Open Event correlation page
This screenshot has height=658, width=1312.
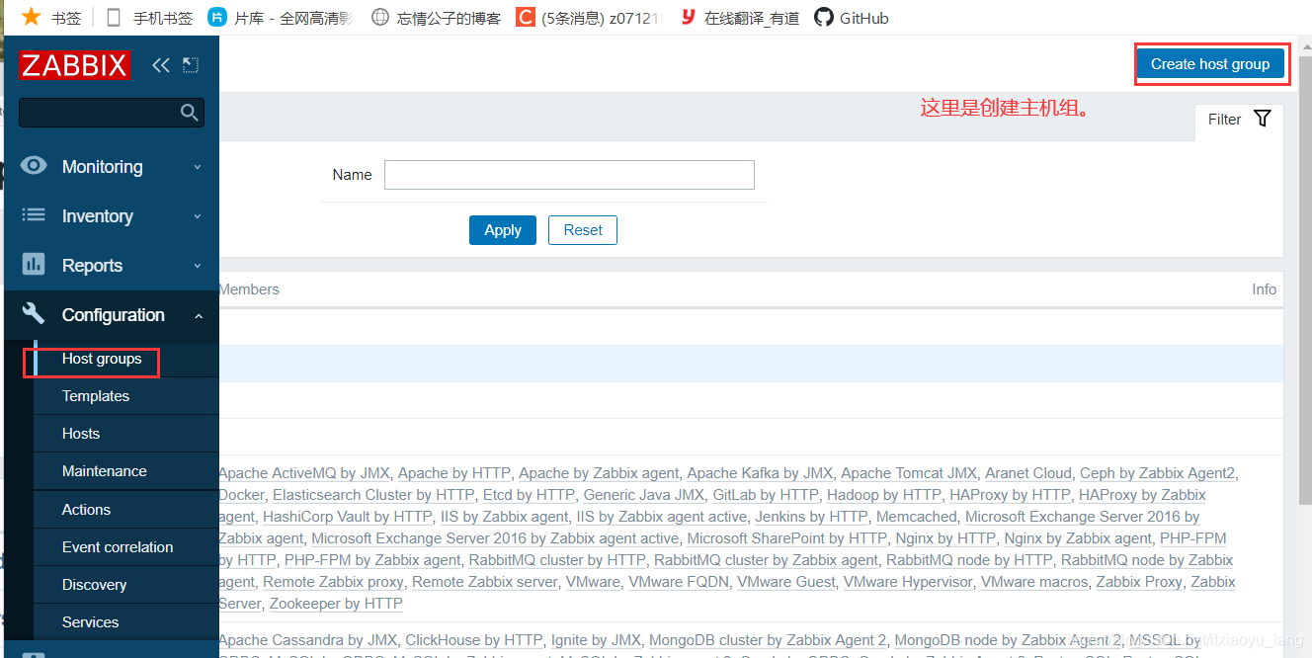point(118,547)
